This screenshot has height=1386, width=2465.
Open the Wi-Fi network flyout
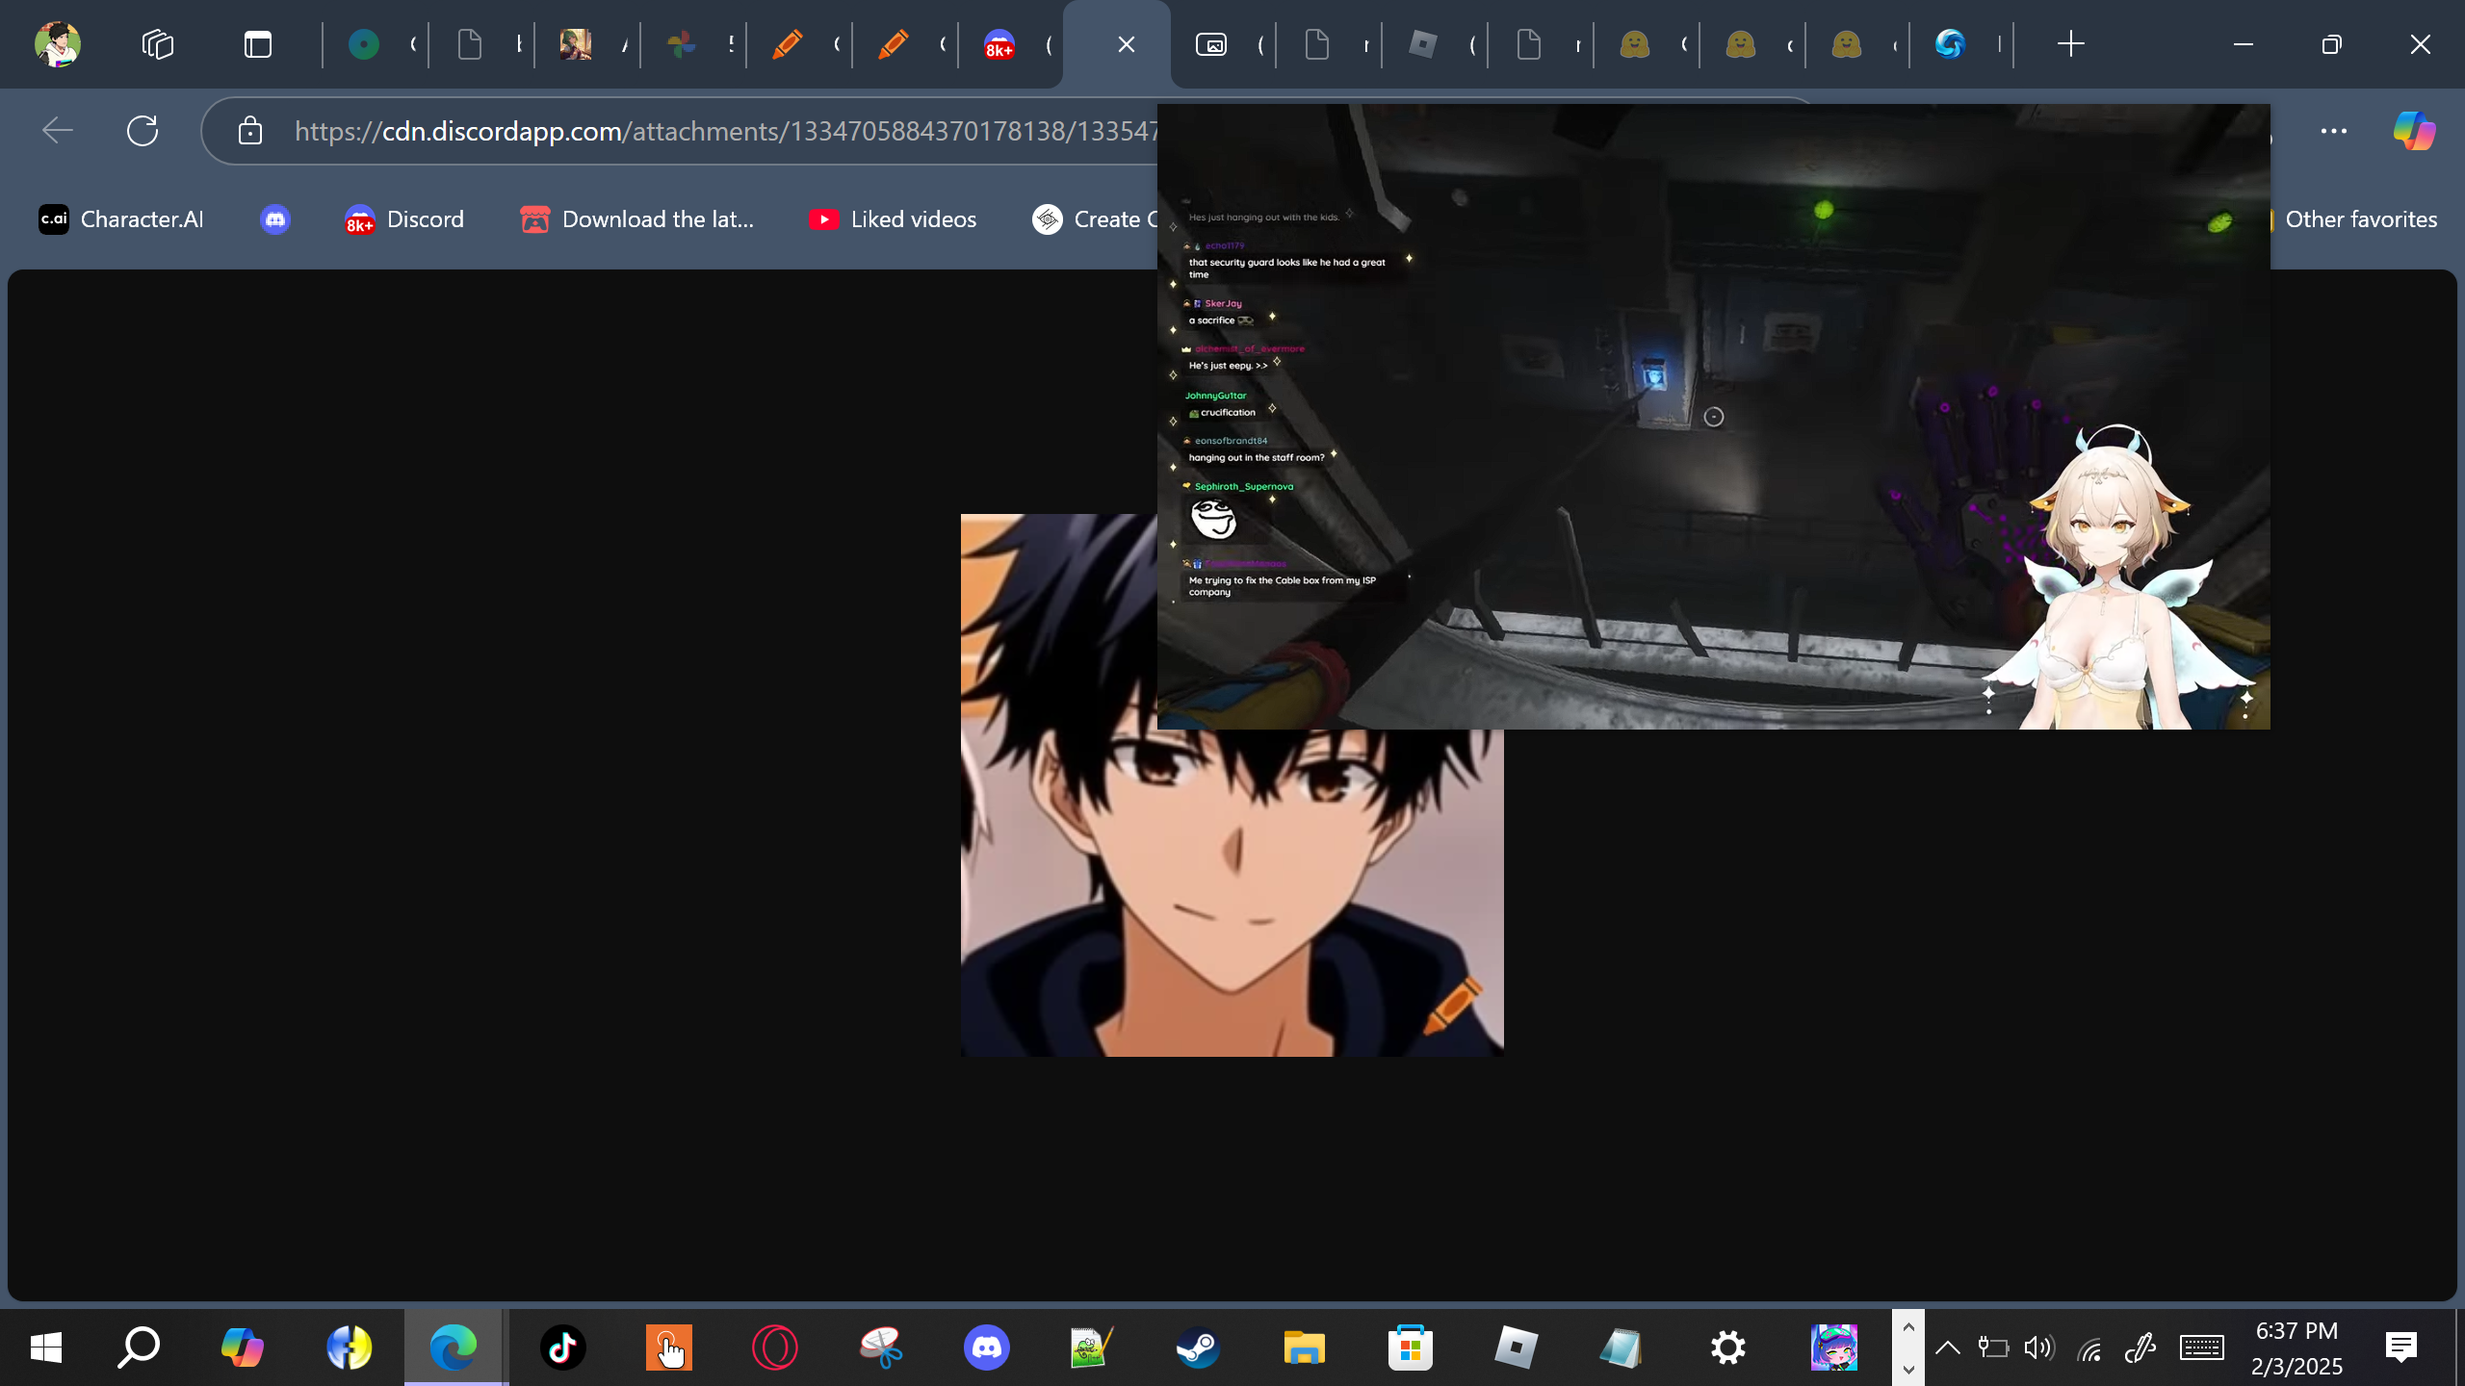click(x=2089, y=1349)
